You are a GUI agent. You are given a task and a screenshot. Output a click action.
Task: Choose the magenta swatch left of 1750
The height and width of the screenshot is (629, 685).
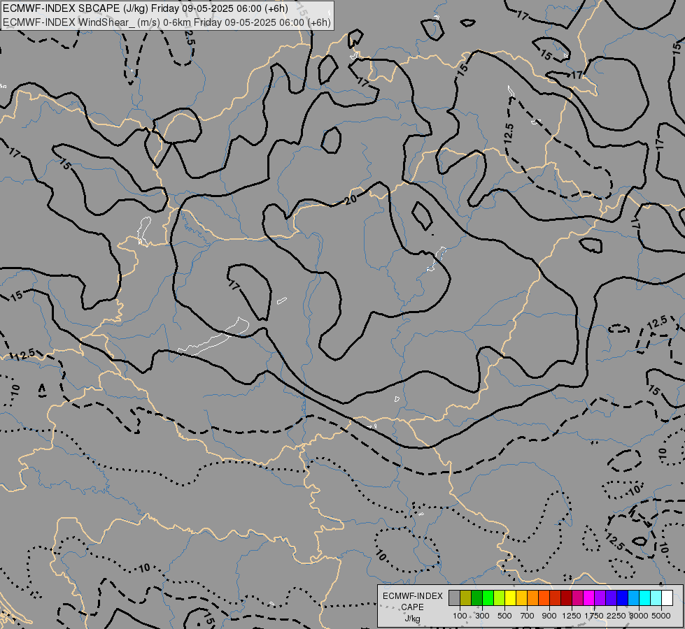point(588,598)
